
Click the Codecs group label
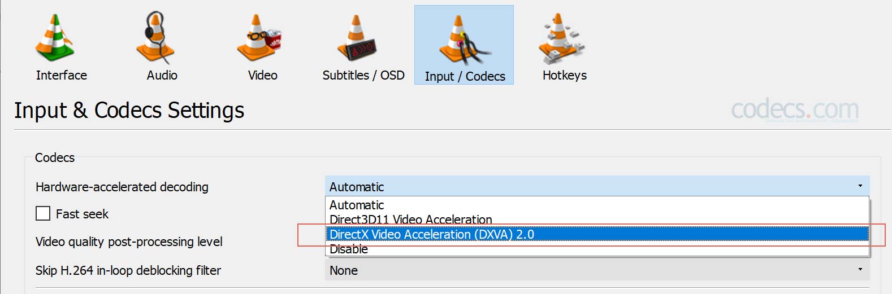point(55,157)
